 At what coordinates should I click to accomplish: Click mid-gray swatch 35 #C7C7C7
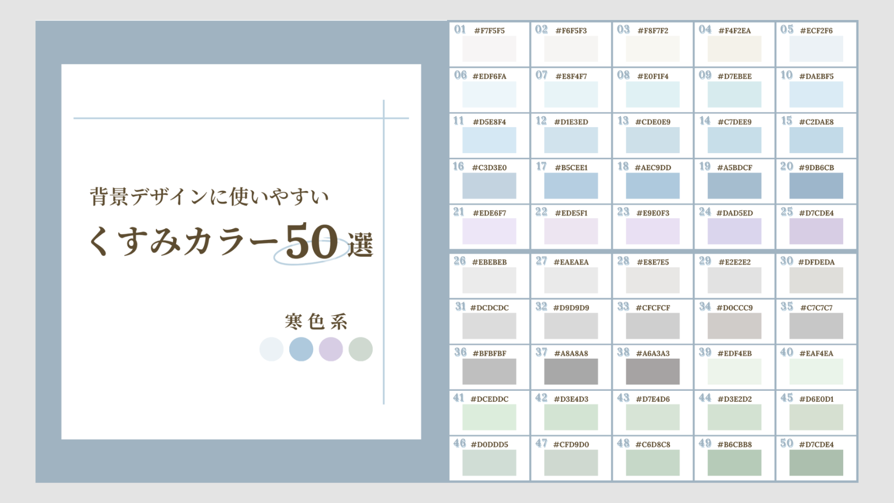(815, 326)
